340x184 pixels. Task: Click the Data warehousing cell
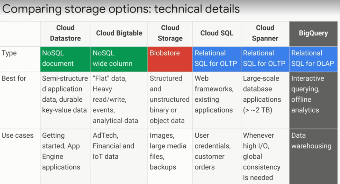tap(311, 141)
